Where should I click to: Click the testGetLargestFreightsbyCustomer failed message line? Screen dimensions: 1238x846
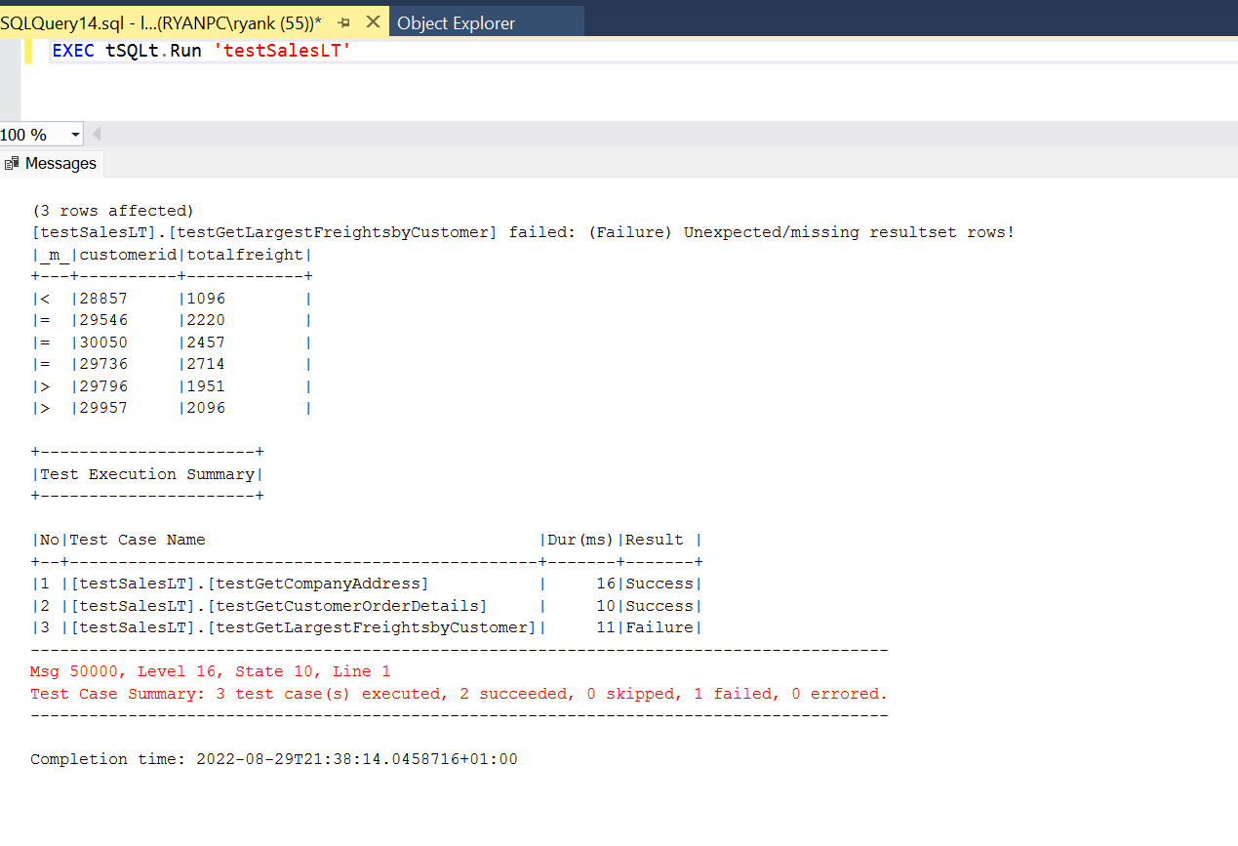click(522, 232)
